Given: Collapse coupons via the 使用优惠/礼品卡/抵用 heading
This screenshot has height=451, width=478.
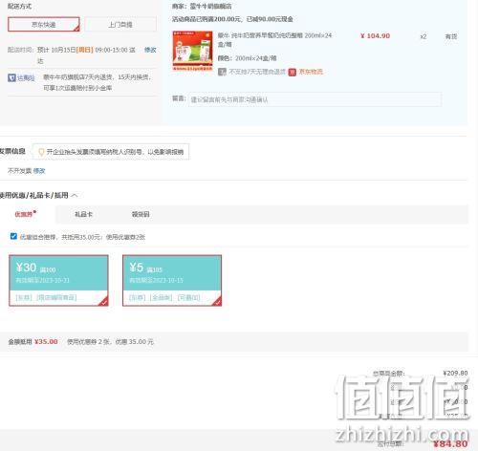Looking at the screenshot, I should click(x=34, y=195).
